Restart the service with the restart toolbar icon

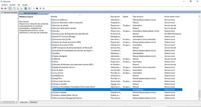(44, 9)
